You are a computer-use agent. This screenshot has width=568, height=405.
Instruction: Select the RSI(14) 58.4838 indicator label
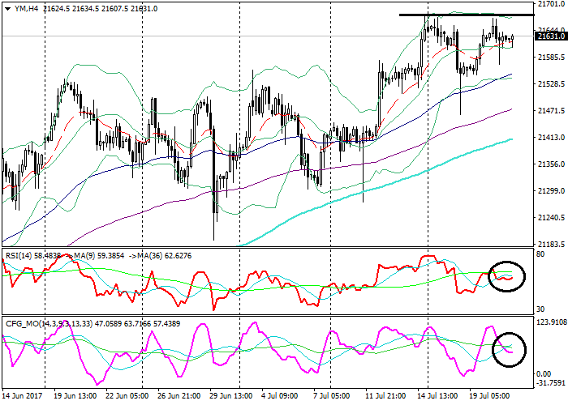point(33,256)
